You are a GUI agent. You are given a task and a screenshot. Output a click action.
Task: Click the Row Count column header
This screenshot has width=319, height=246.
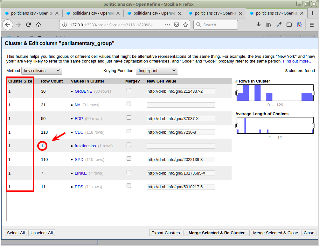pyautogui.click(x=52, y=81)
